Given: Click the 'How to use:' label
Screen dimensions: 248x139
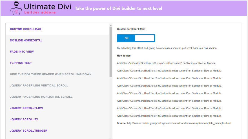Looking at the screenshot, I should pos(124,56).
